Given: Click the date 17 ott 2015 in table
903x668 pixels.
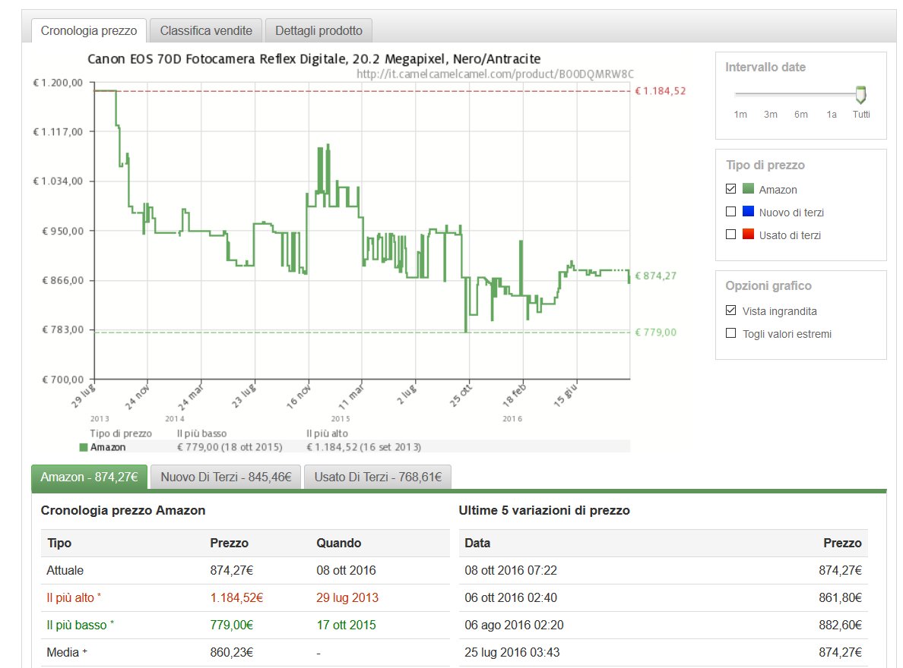Looking at the screenshot, I should click(x=346, y=625).
